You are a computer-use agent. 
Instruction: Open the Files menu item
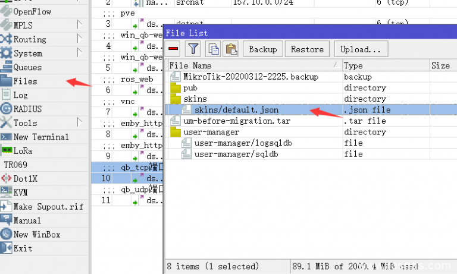click(25, 81)
